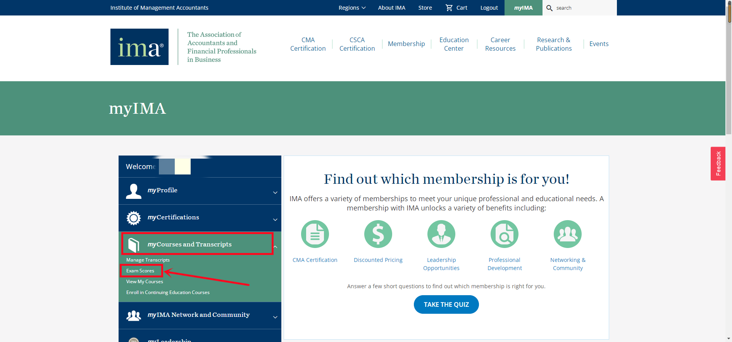Open the Membership menu

click(x=406, y=44)
